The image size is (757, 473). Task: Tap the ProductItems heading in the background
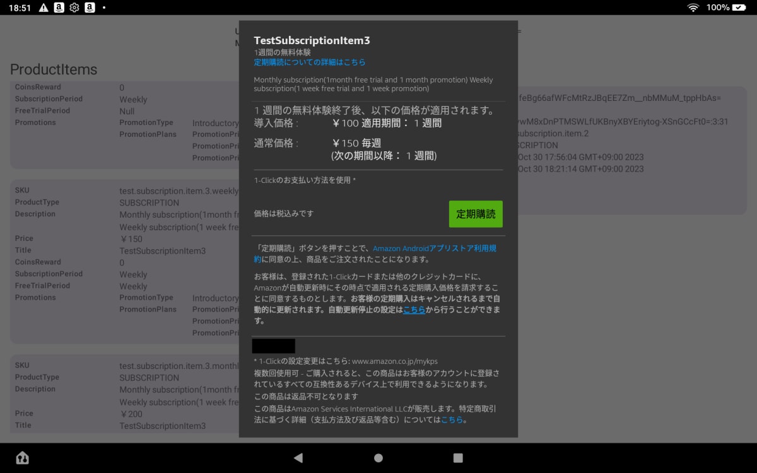(54, 69)
